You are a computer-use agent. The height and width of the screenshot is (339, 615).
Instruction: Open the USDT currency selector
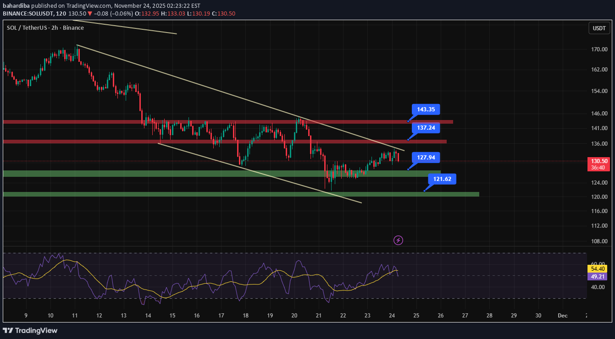(599, 27)
